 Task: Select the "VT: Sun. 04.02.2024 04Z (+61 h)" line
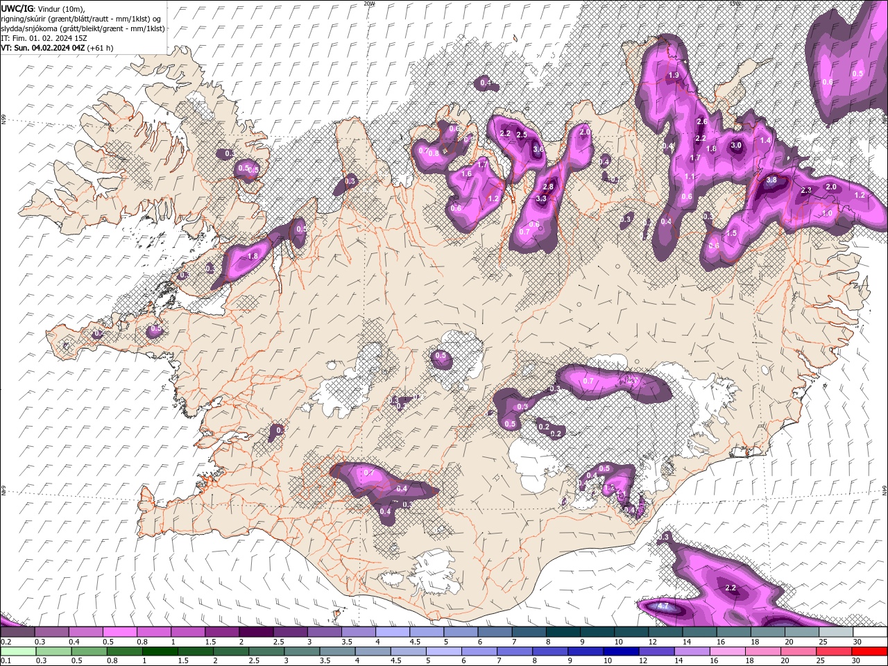click(x=57, y=48)
